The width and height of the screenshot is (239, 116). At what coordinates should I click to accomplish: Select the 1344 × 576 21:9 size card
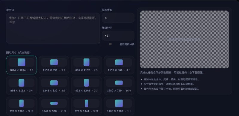click(54, 106)
